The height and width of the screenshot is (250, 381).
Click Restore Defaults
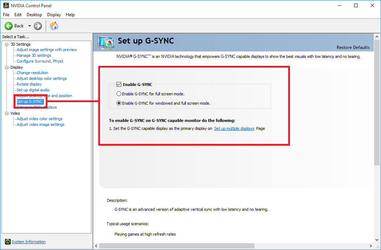pyautogui.click(x=353, y=47)
